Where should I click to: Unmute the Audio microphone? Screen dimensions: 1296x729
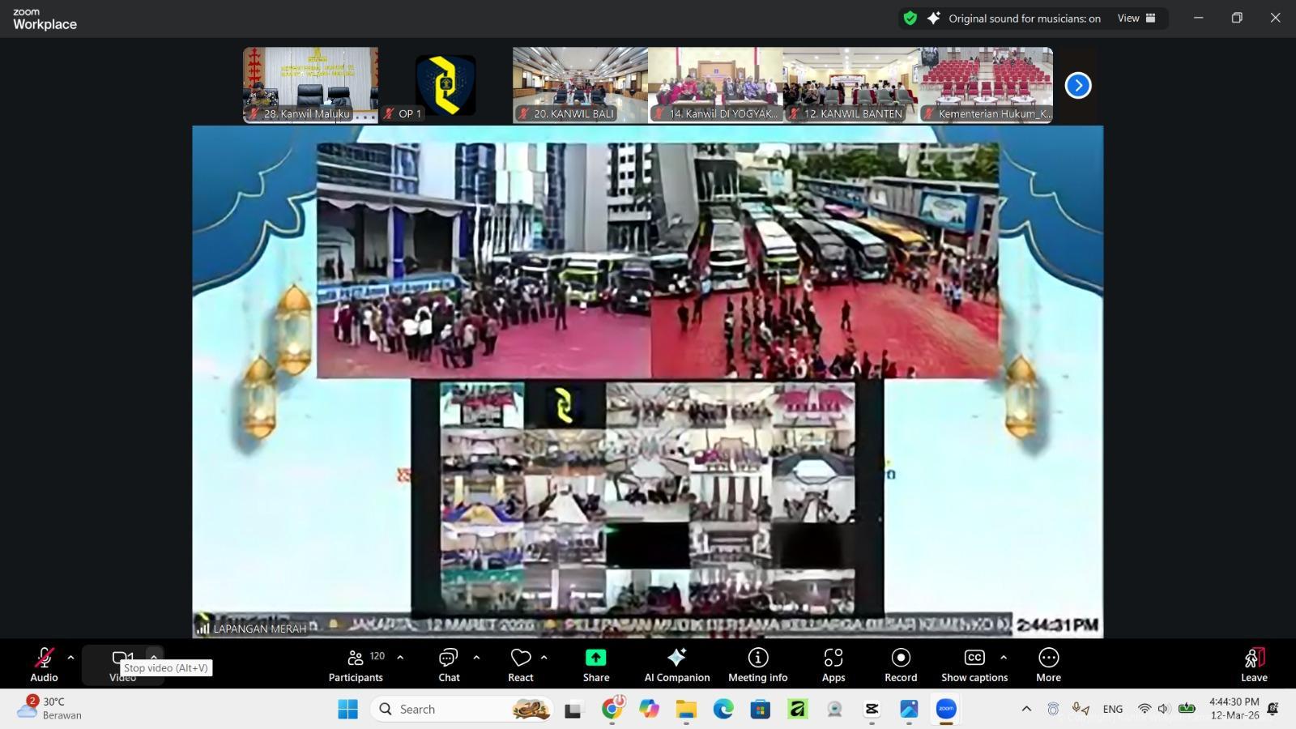click(44, 664)
